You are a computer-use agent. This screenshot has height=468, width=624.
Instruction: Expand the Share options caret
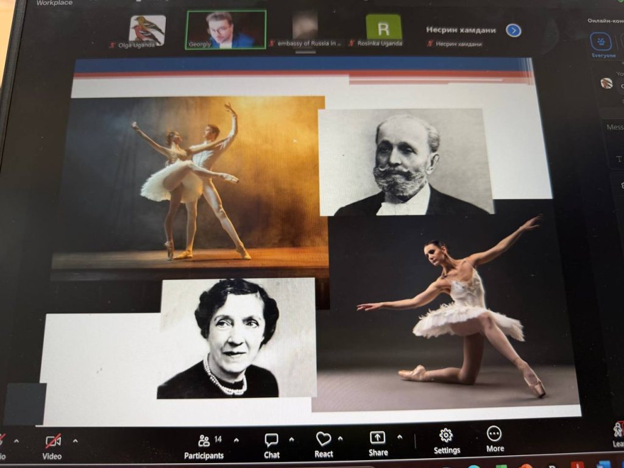pos(400,437)
